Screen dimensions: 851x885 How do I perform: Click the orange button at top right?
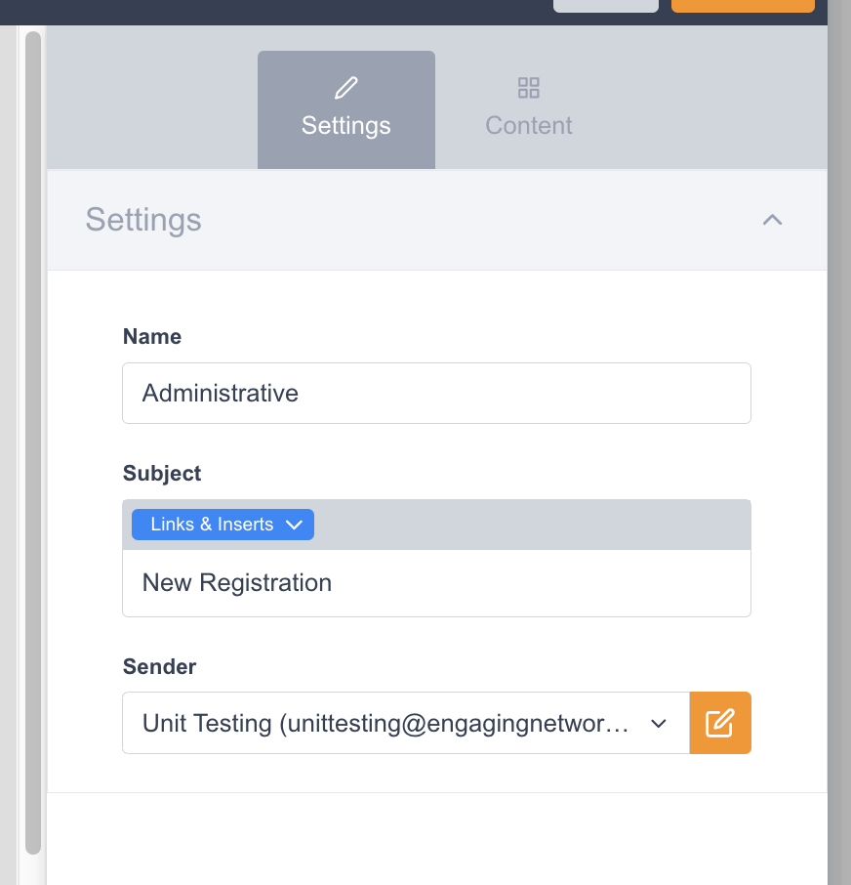[x=743, y=5]
